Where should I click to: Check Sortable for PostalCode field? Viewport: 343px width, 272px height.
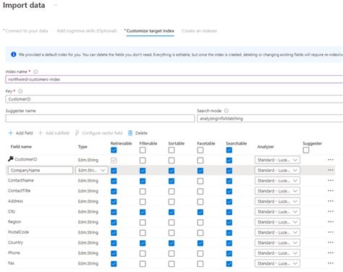[171, 233]
